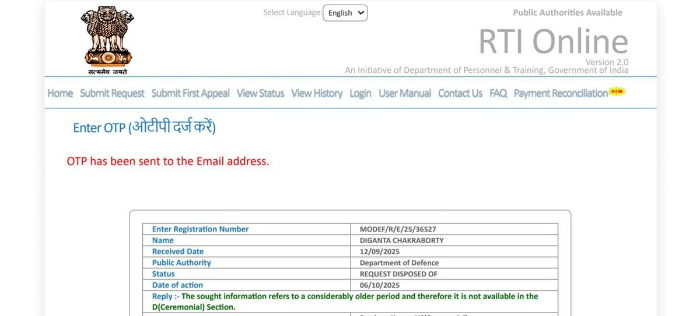Screen dimensions: 700x316
Task: Click the green Reply text
Action: [x=345, y=301]
